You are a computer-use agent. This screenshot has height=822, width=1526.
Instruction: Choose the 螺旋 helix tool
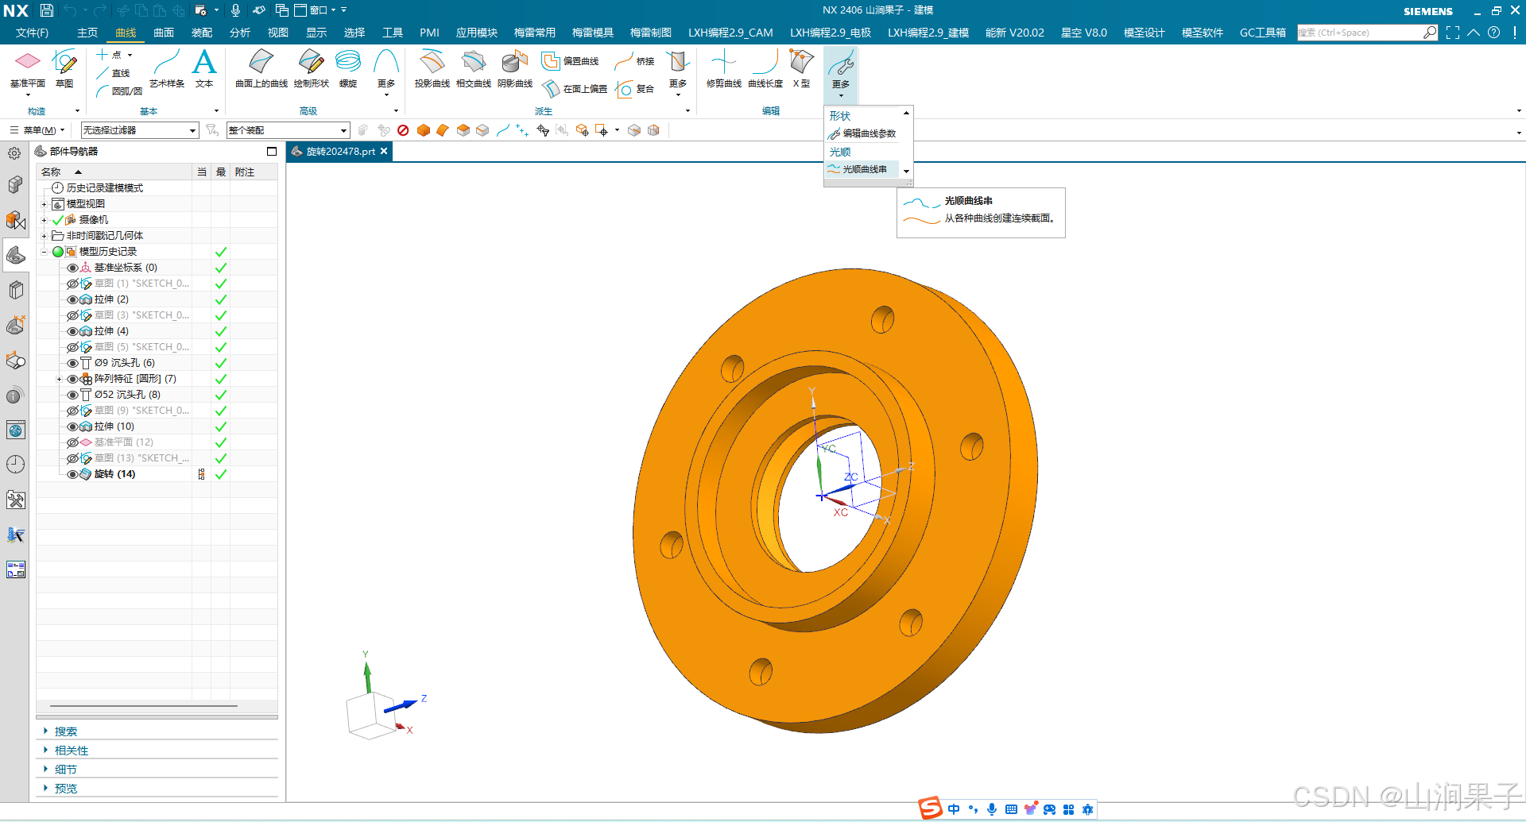[x=348, y=68]
